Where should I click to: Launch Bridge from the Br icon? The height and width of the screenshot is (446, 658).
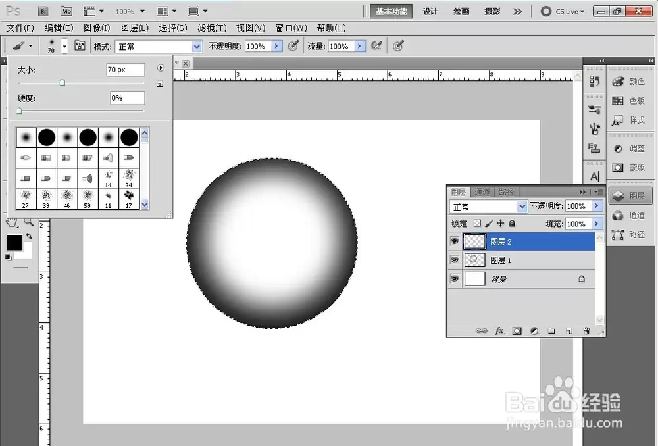coord(43,11)
